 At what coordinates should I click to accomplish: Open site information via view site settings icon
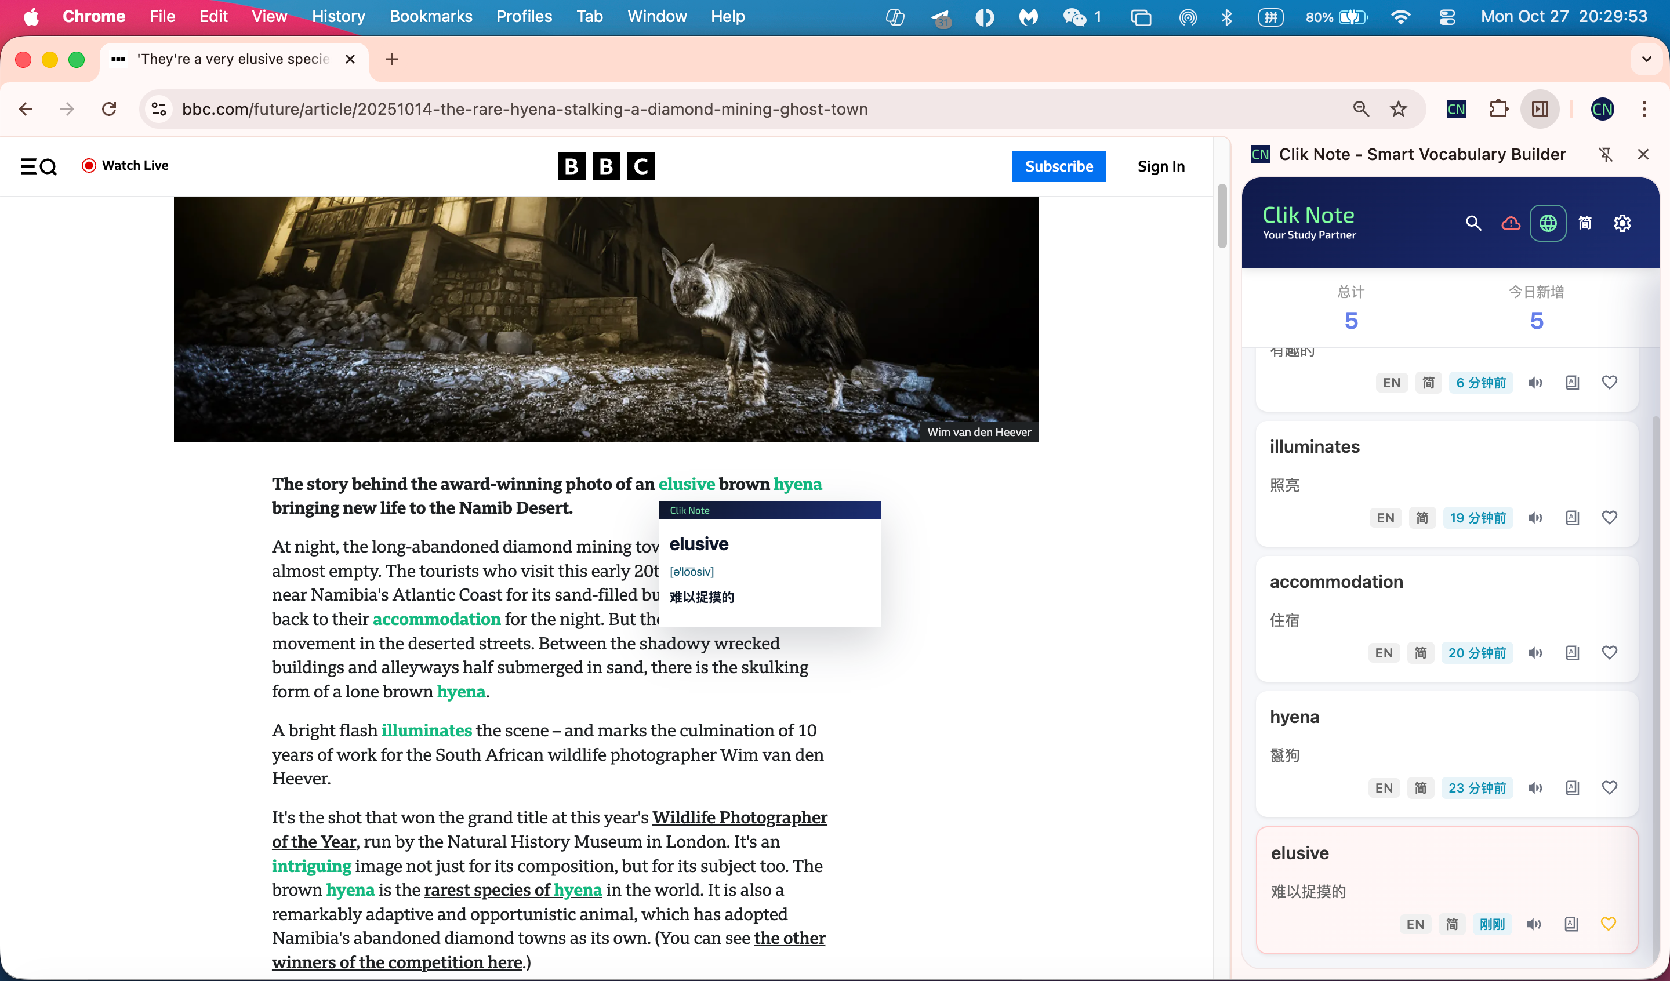158,110
